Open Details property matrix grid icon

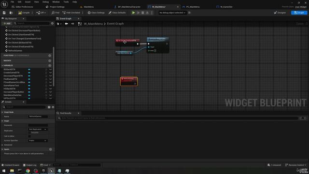[49, 107]
